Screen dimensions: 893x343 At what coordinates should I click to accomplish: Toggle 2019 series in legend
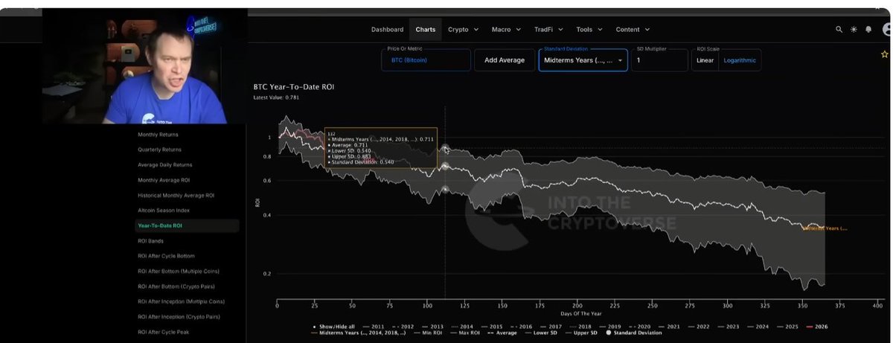[609, 327]
